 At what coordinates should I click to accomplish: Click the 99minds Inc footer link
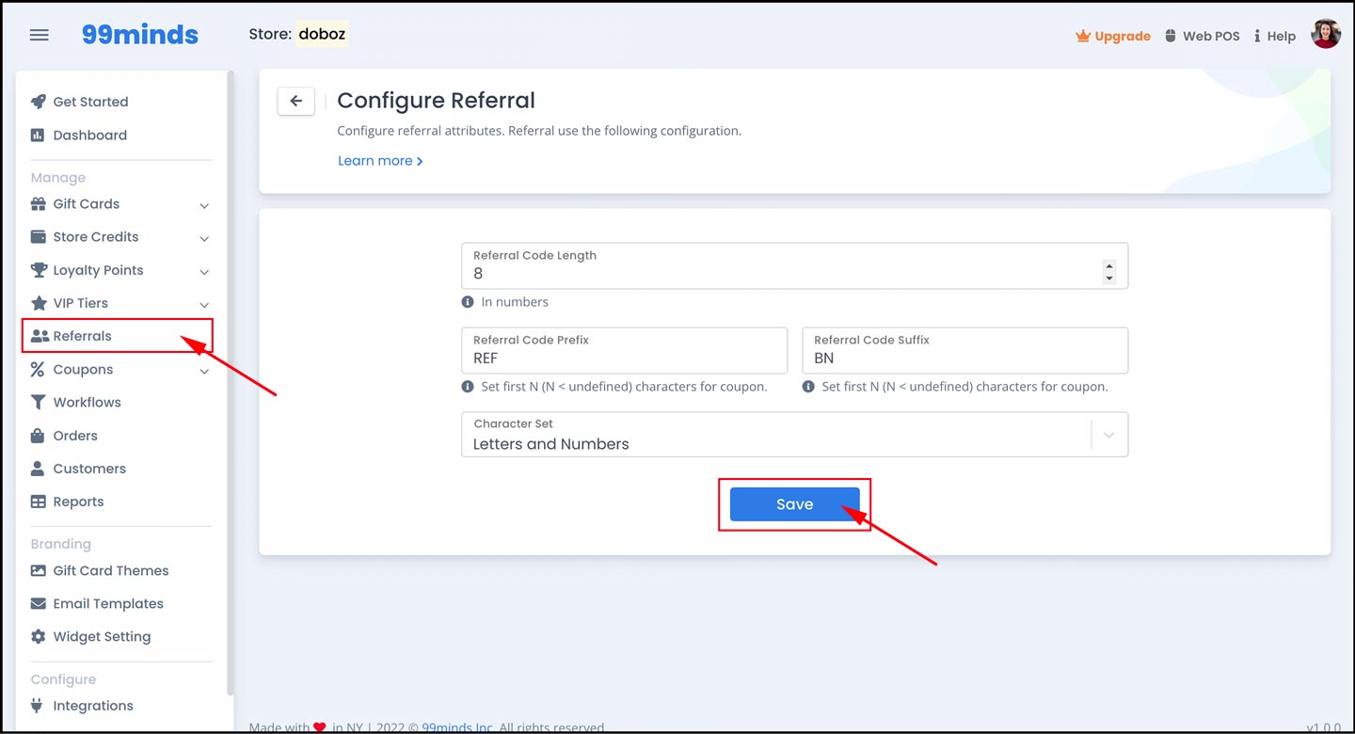(456, 727)
